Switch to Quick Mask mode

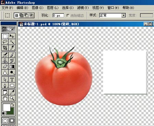12,121
